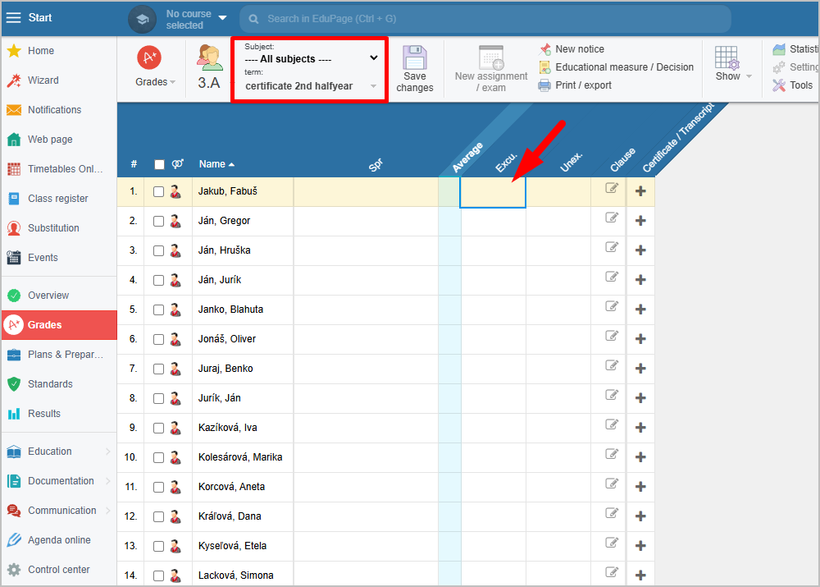Image resolution: width=820 pixels, height=587 pixels.
Task: Go to Timetables Online in the sidebar
Action: coord(65,169)
